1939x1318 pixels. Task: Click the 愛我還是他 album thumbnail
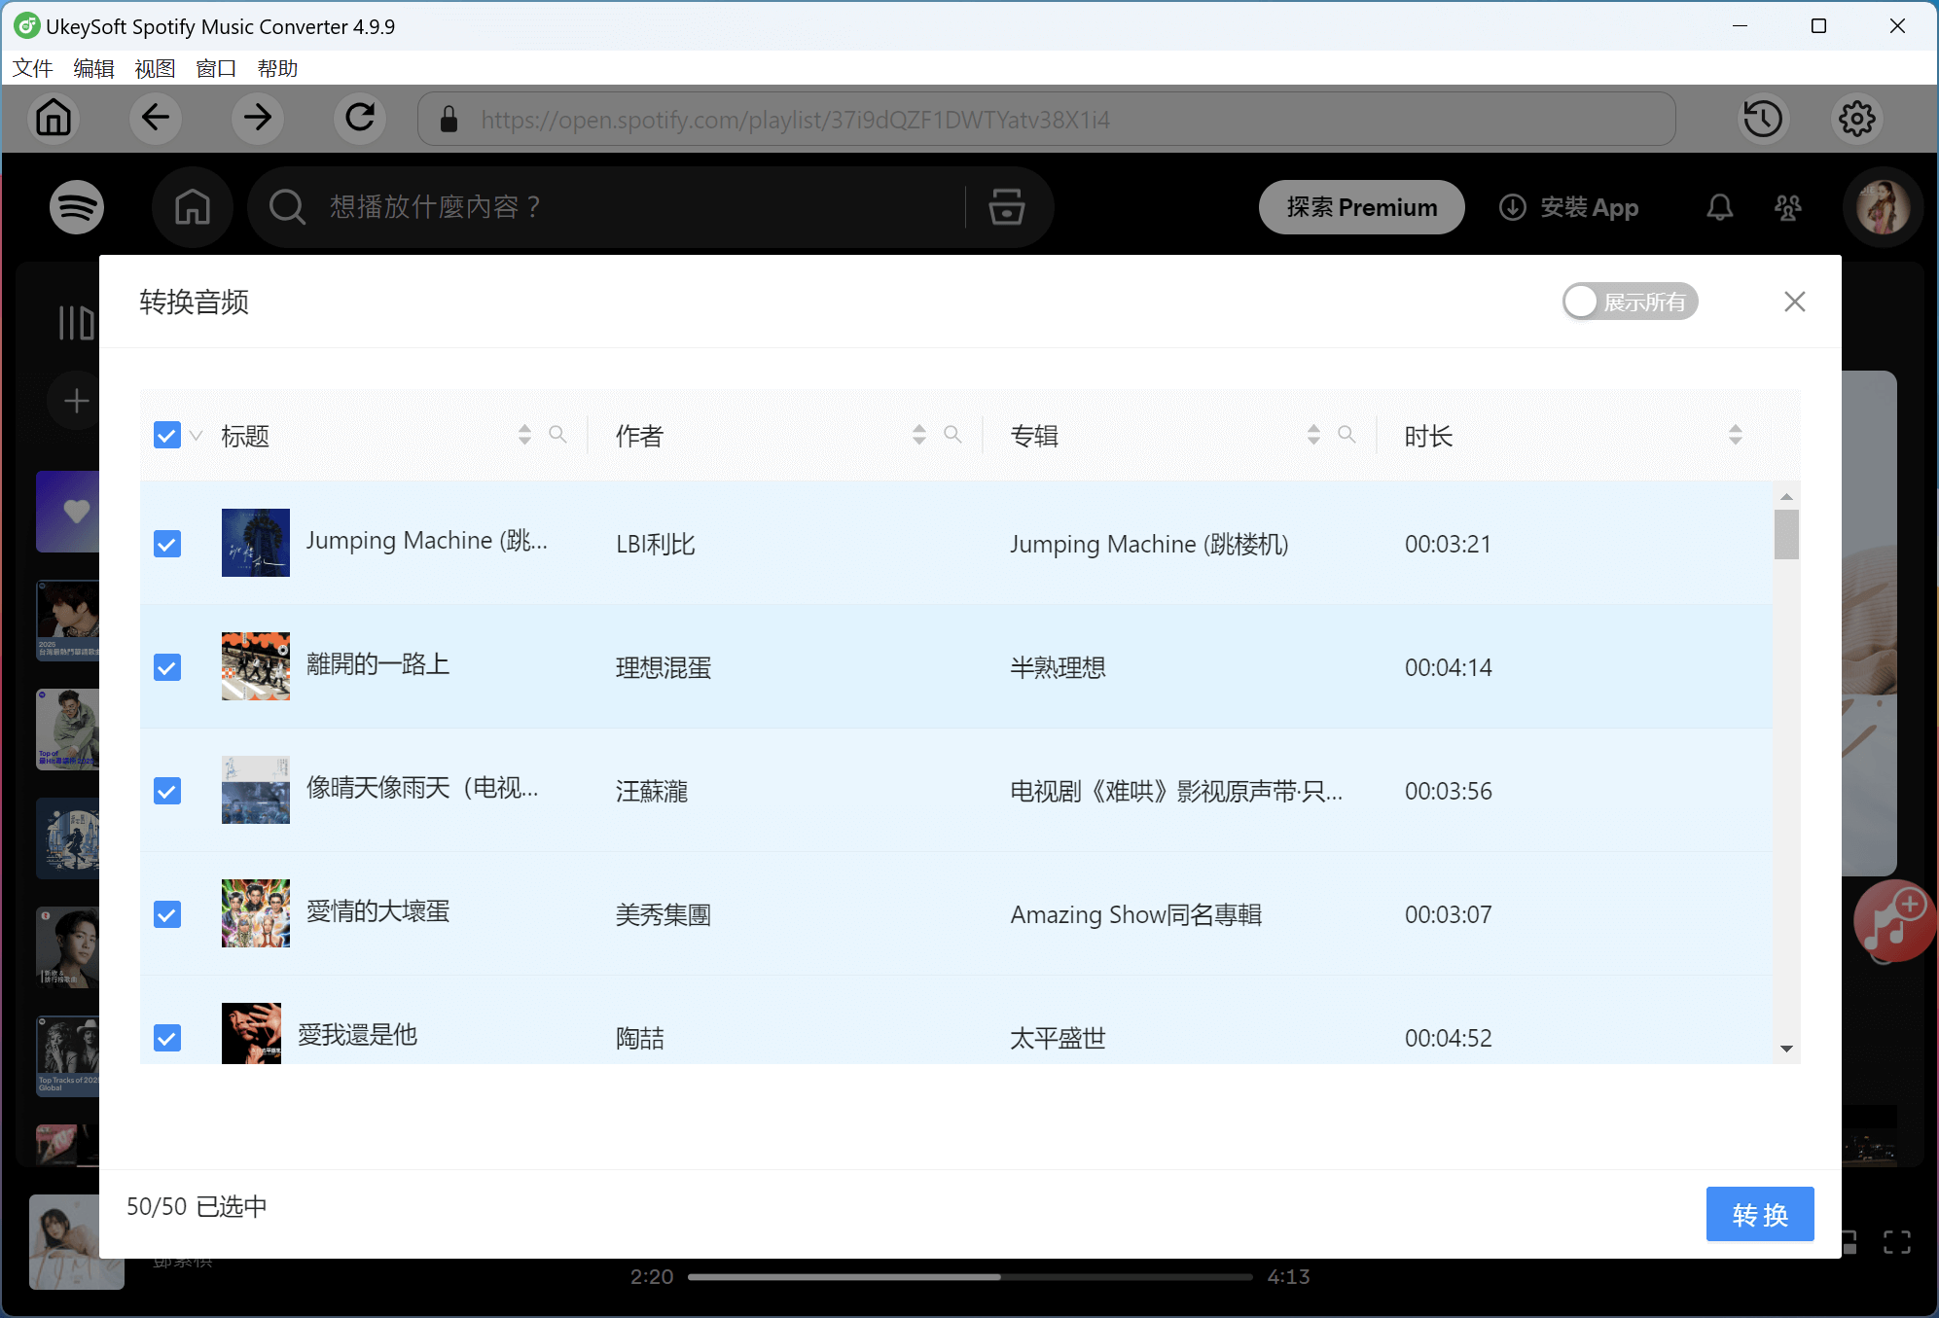(251, 1034)
